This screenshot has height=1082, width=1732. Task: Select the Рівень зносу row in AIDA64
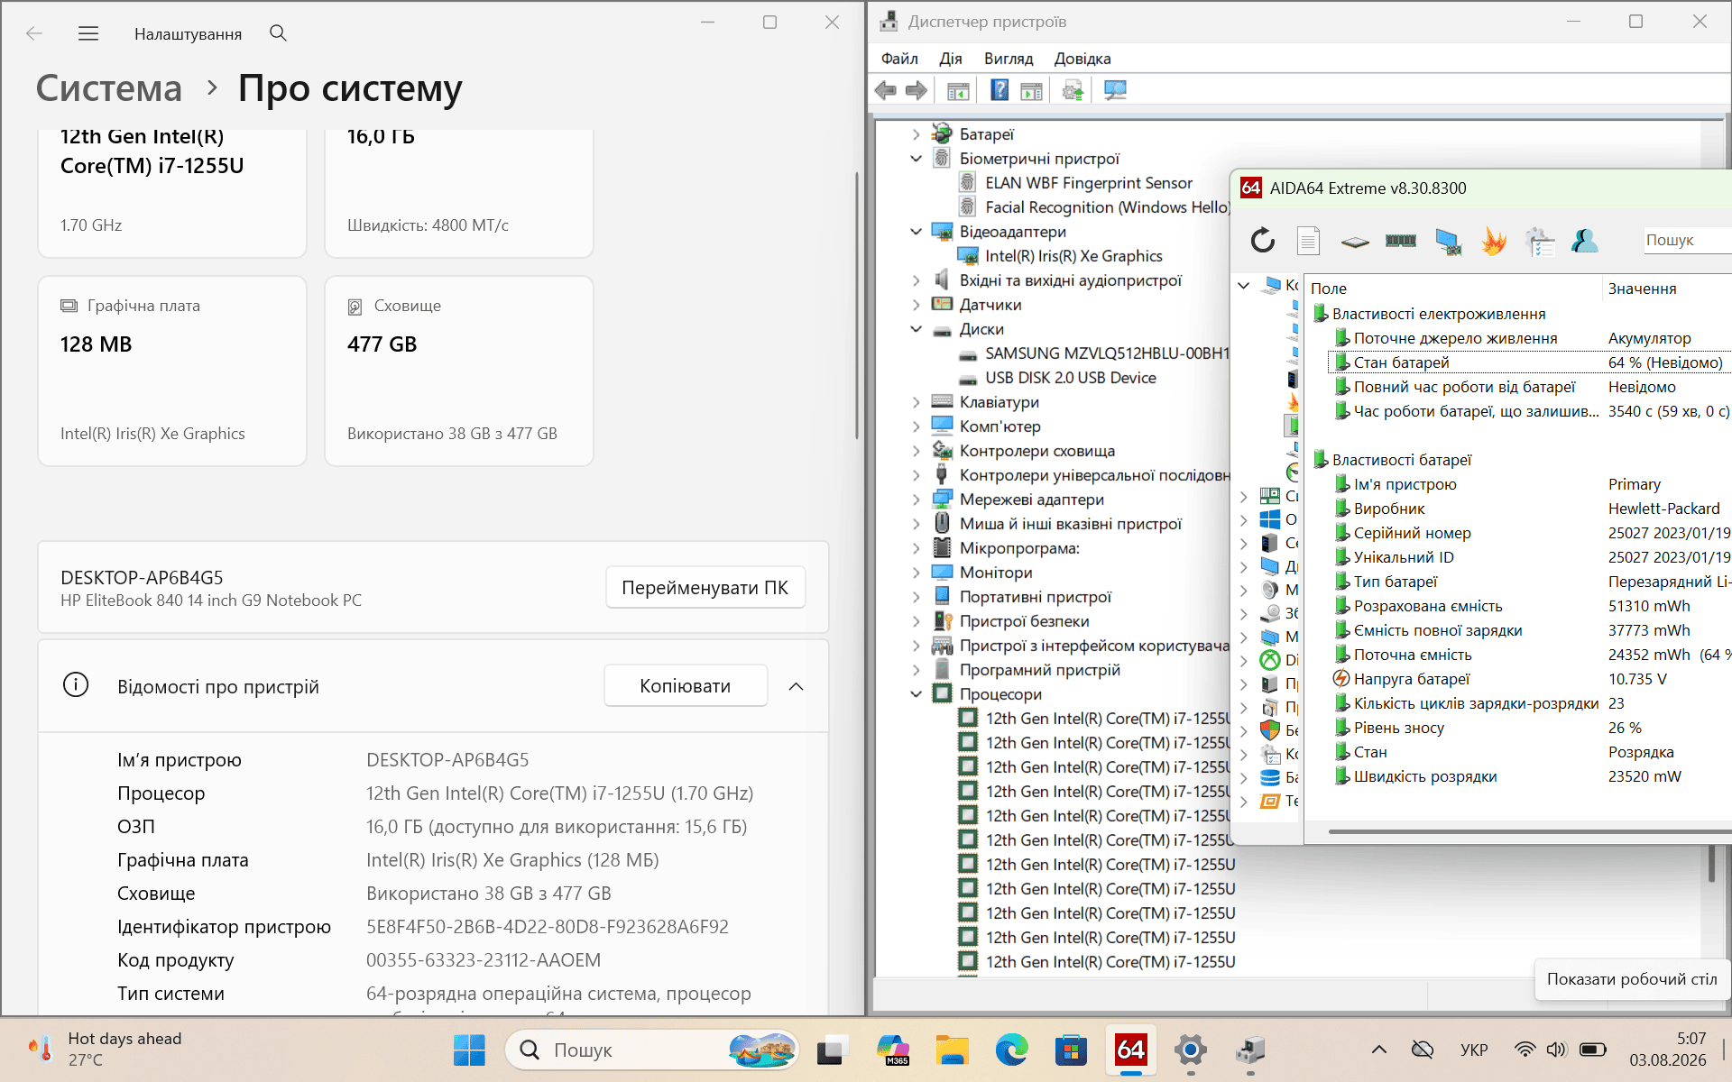coord(1529,728)
